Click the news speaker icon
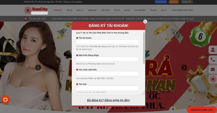217x113 pixels. 25,19
